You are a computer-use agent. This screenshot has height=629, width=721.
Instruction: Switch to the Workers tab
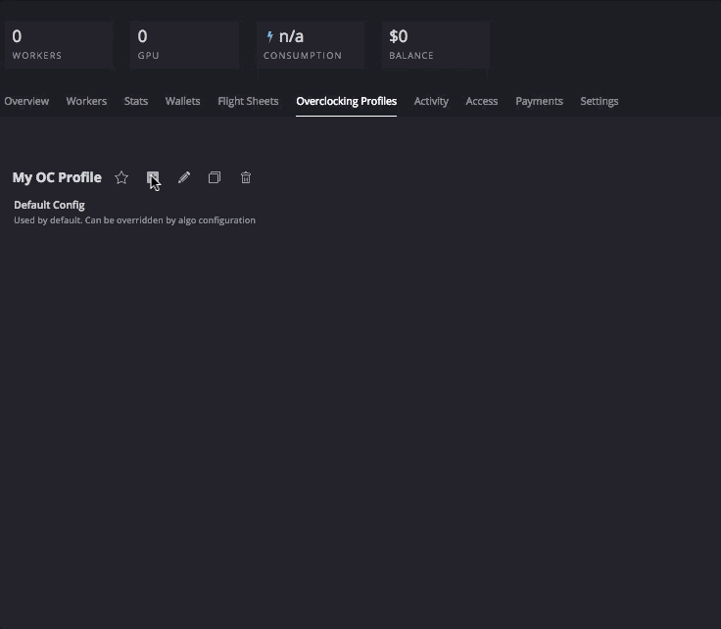tap(86, 101)
